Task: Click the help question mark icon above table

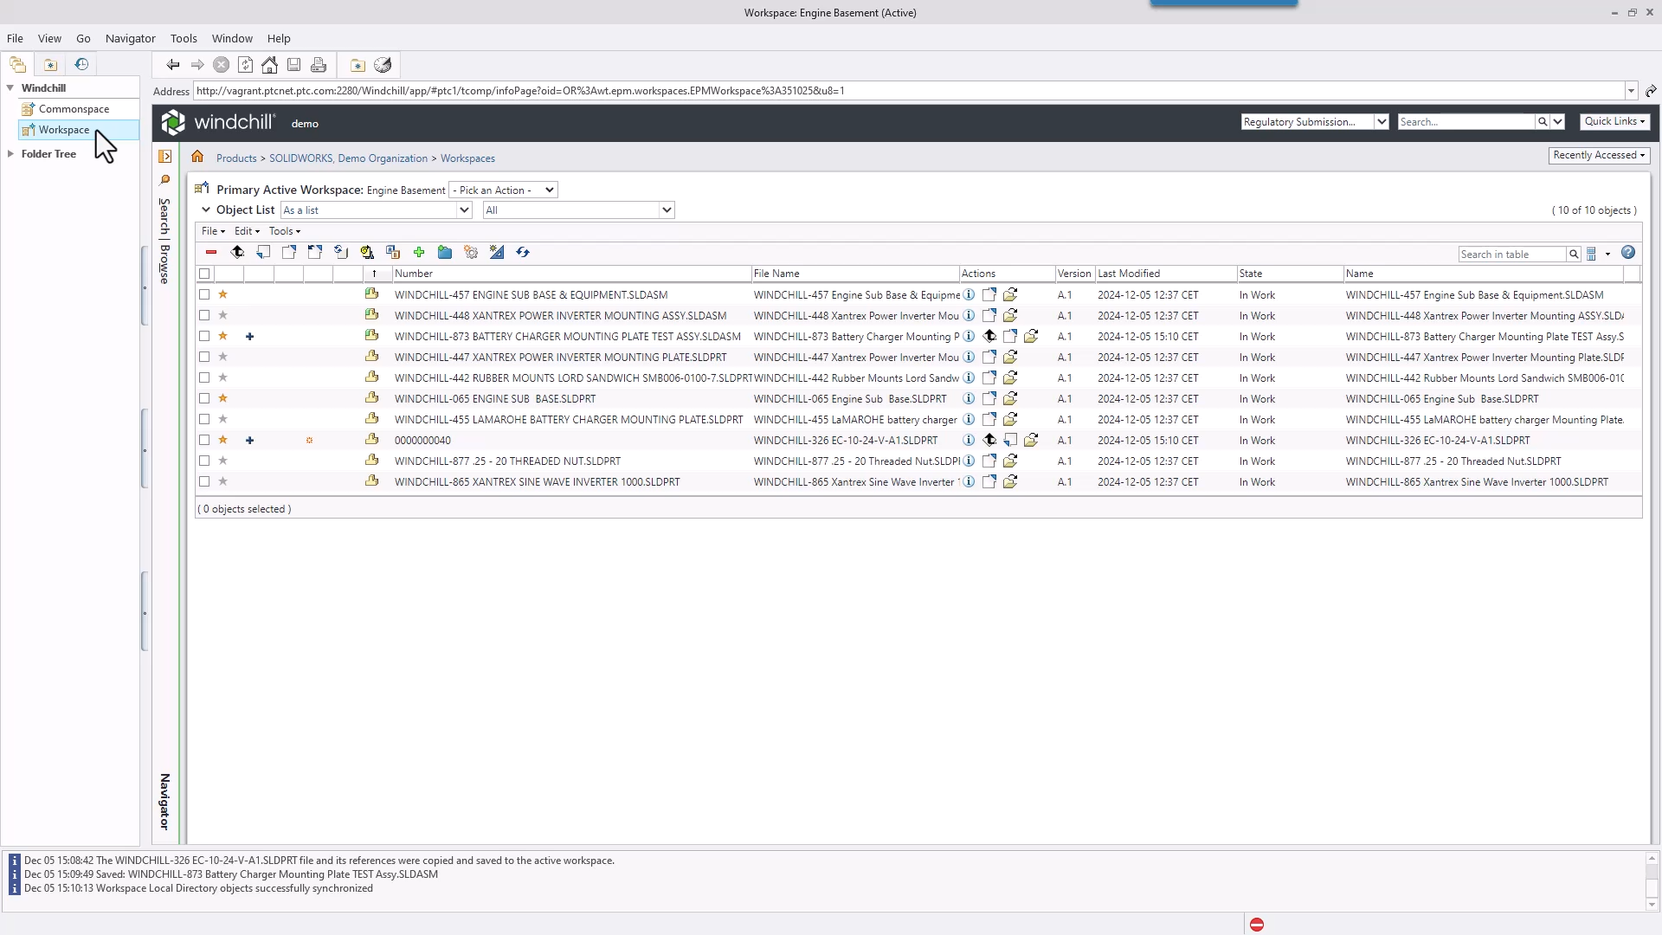Action: pyautogui.click(x=1628, y=253)
